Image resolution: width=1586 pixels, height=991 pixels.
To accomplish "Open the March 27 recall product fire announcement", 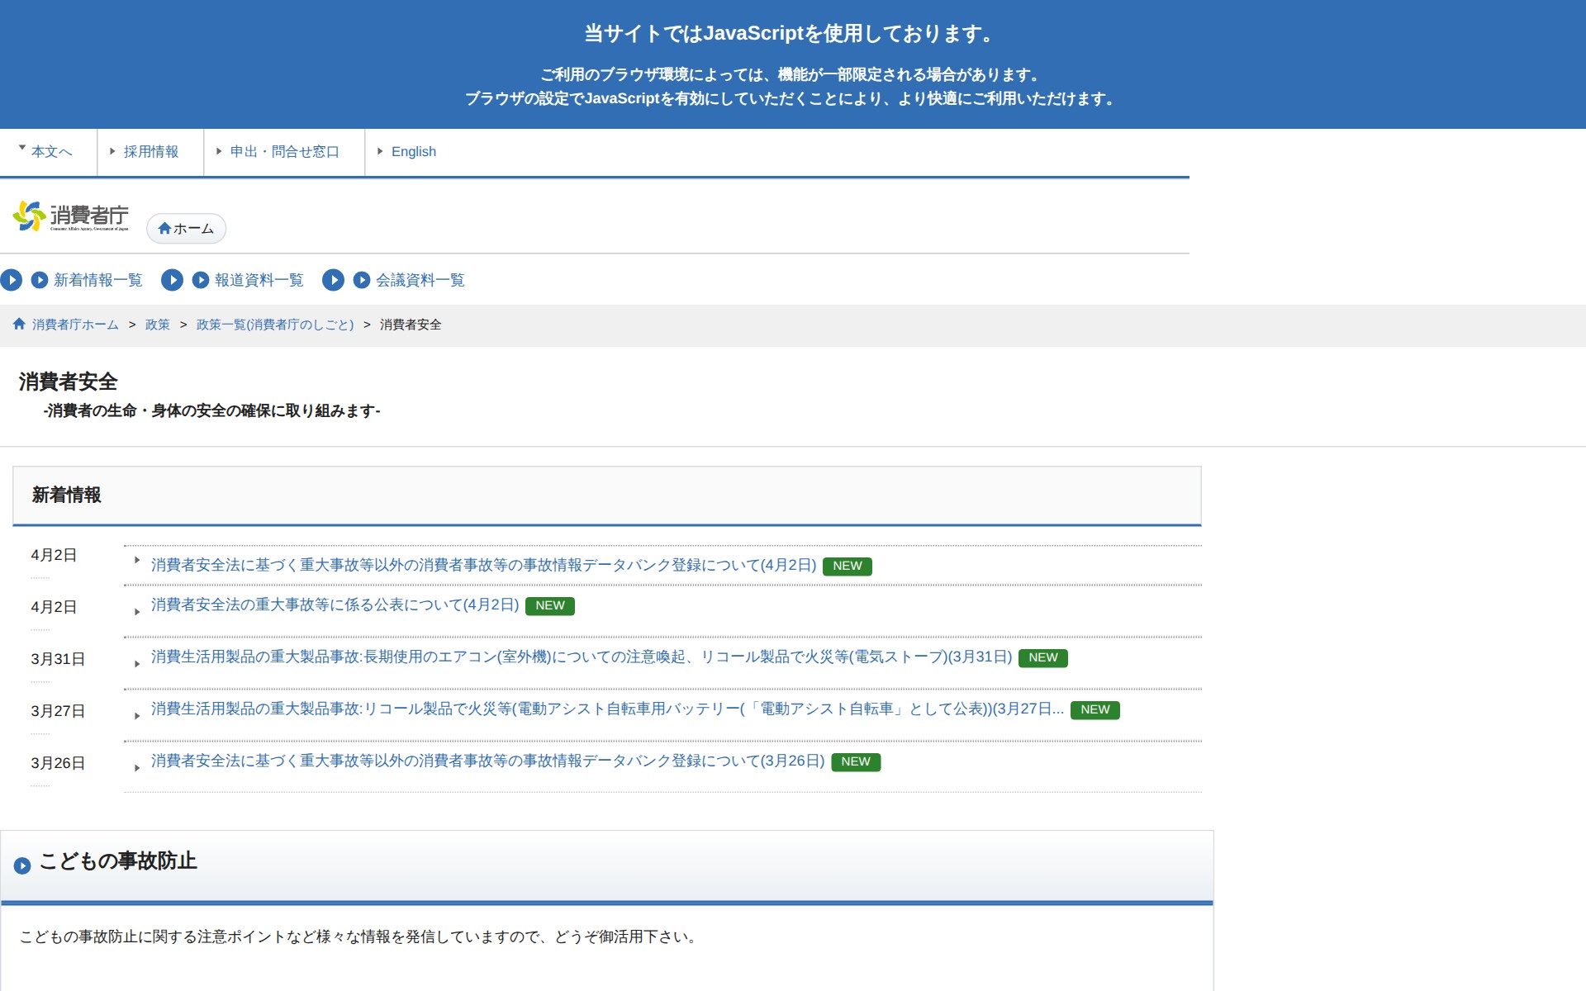I will click(603, 709).
